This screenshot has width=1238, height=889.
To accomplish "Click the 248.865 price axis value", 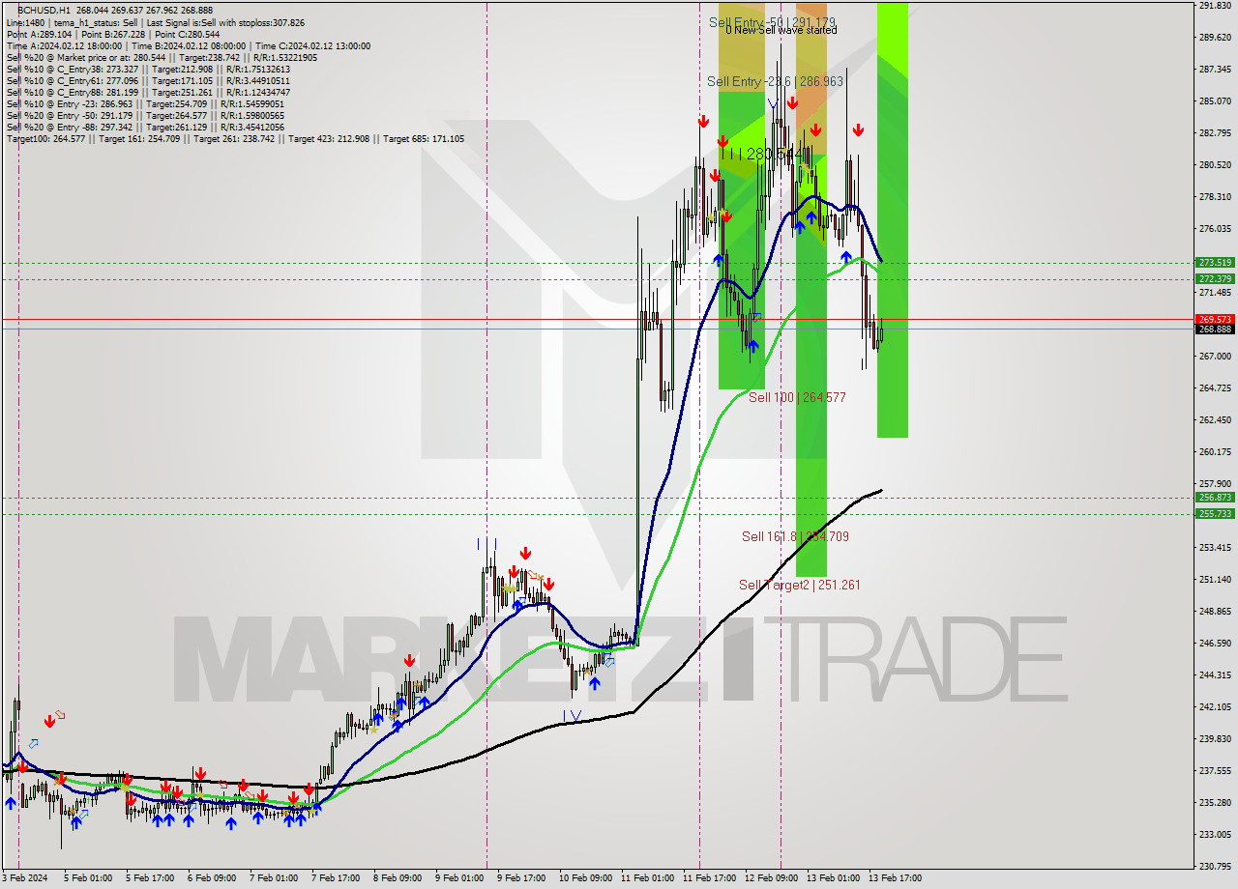I will click(x=1215, y=612).
